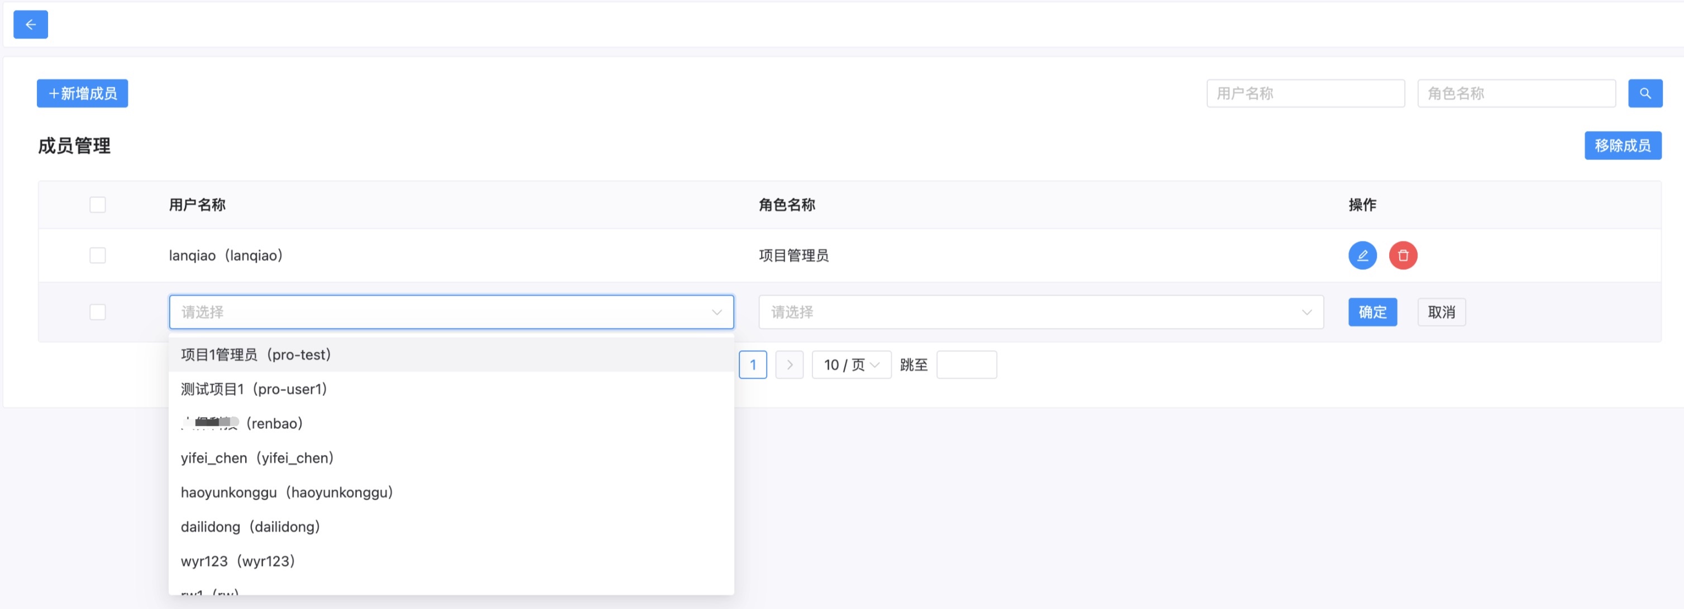Screen dimensions: 1684x609
Task: Check the checkbox in the new member row
Action: [x=97, y=312]
